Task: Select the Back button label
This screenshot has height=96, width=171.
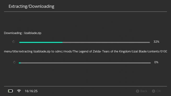Action: coord(144,91)
